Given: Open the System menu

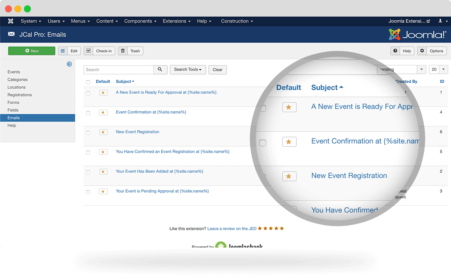Looking at the screenshot, I should click(x=31, y=21).
